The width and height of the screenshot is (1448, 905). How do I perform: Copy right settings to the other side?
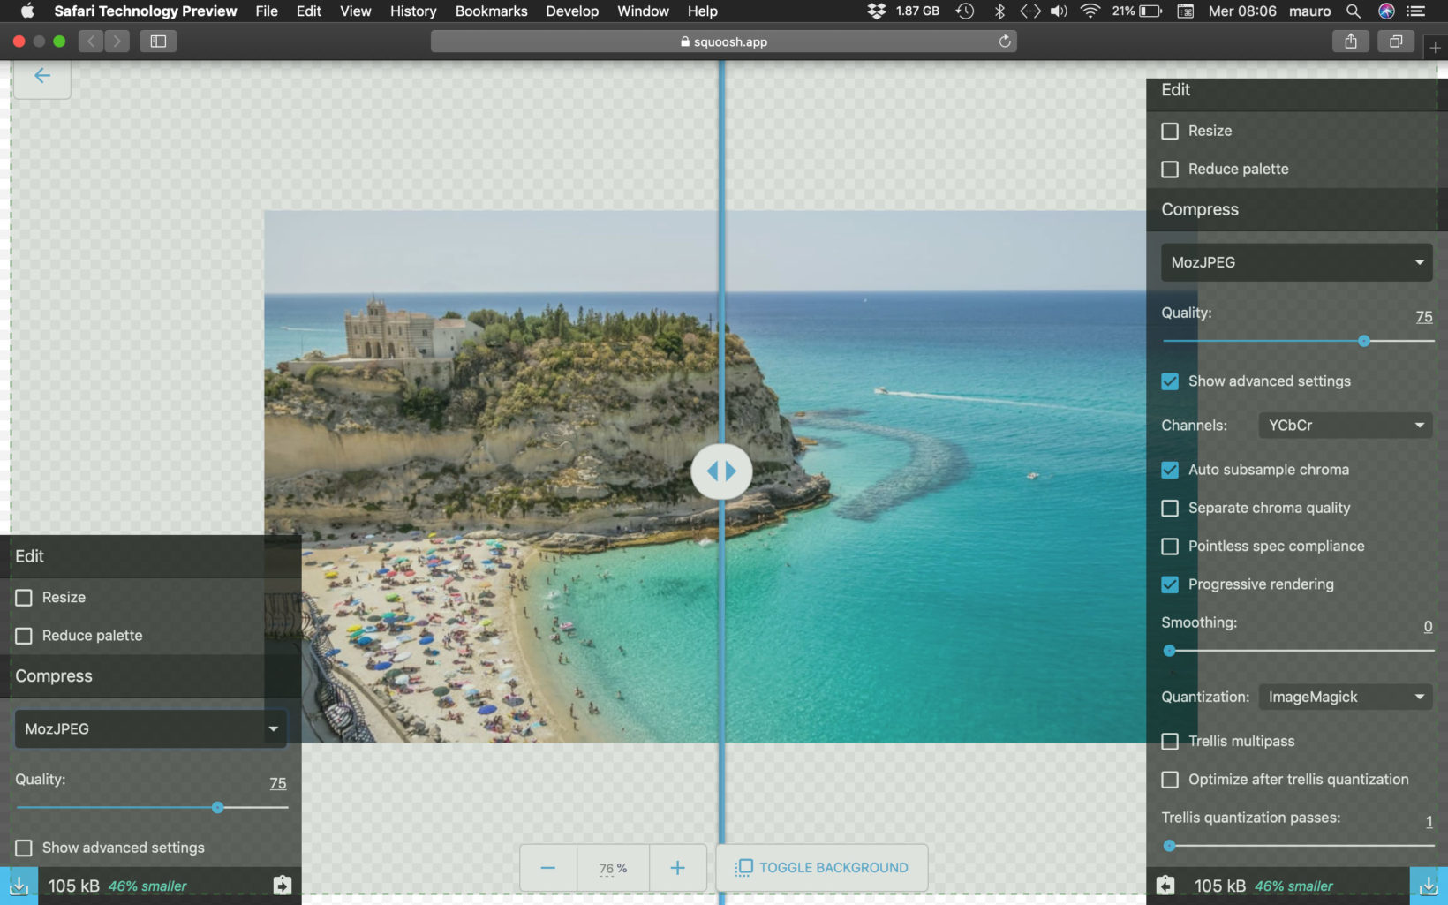1165,886
